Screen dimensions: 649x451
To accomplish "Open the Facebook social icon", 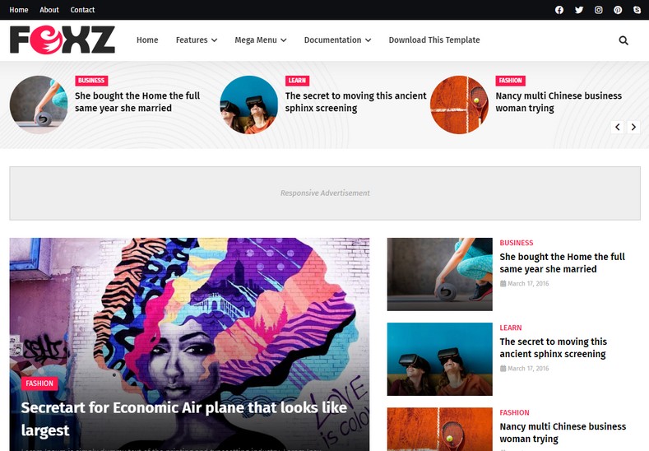I will [x=559, y=10].
